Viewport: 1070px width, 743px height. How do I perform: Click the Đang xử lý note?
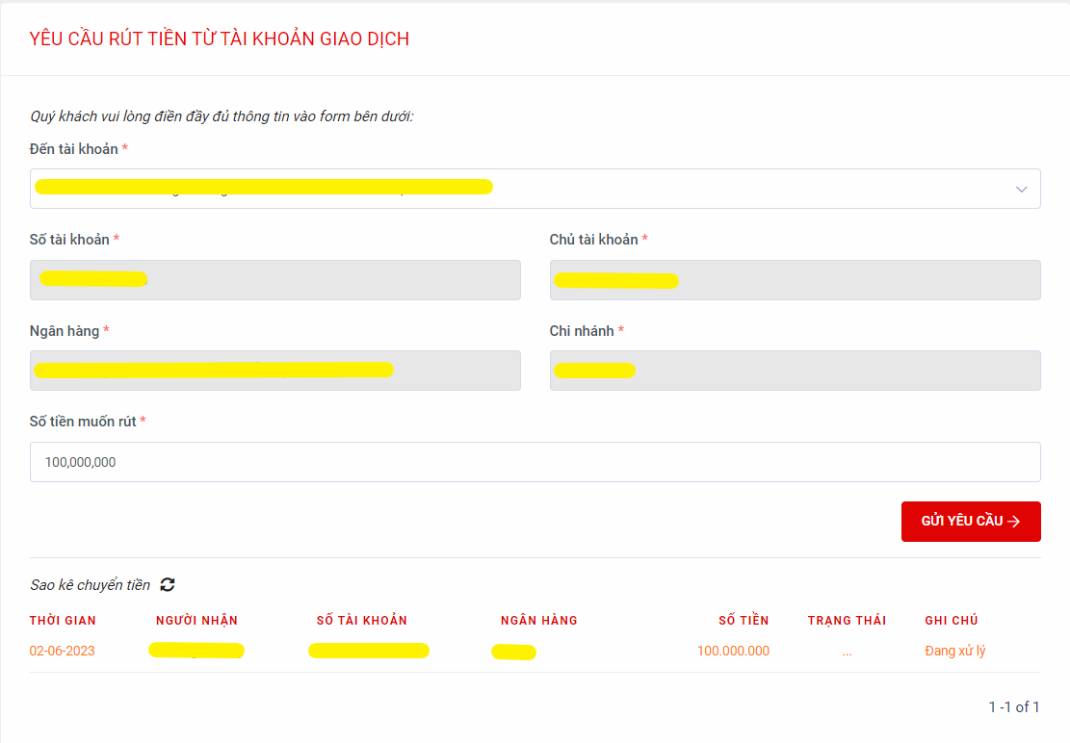click(954, 652)
